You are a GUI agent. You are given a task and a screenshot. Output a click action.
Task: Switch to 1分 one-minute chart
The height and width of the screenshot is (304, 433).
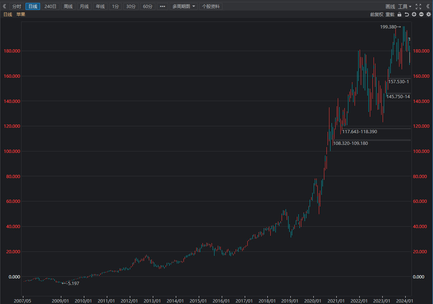115,6
